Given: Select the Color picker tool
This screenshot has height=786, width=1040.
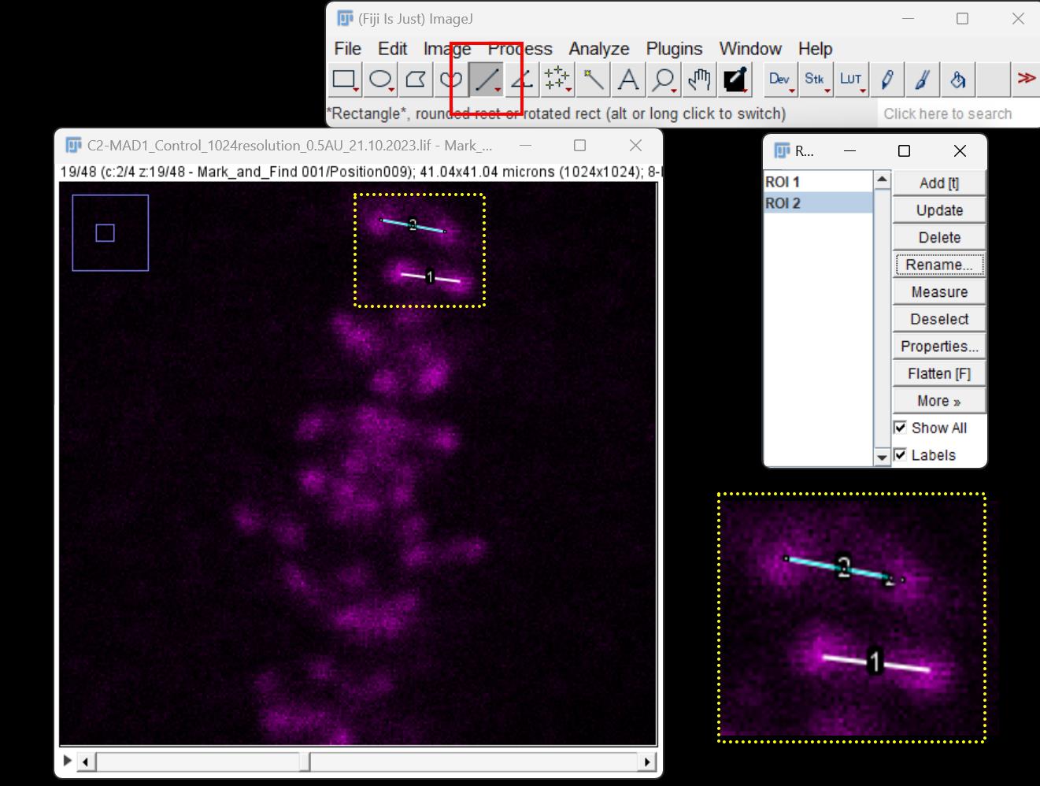Looking at the screenshot, I should tap(735, 79).
